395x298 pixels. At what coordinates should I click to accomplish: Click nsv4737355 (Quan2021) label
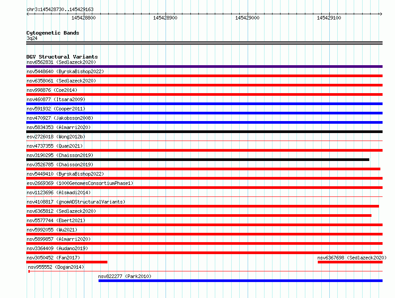(55, 146)
